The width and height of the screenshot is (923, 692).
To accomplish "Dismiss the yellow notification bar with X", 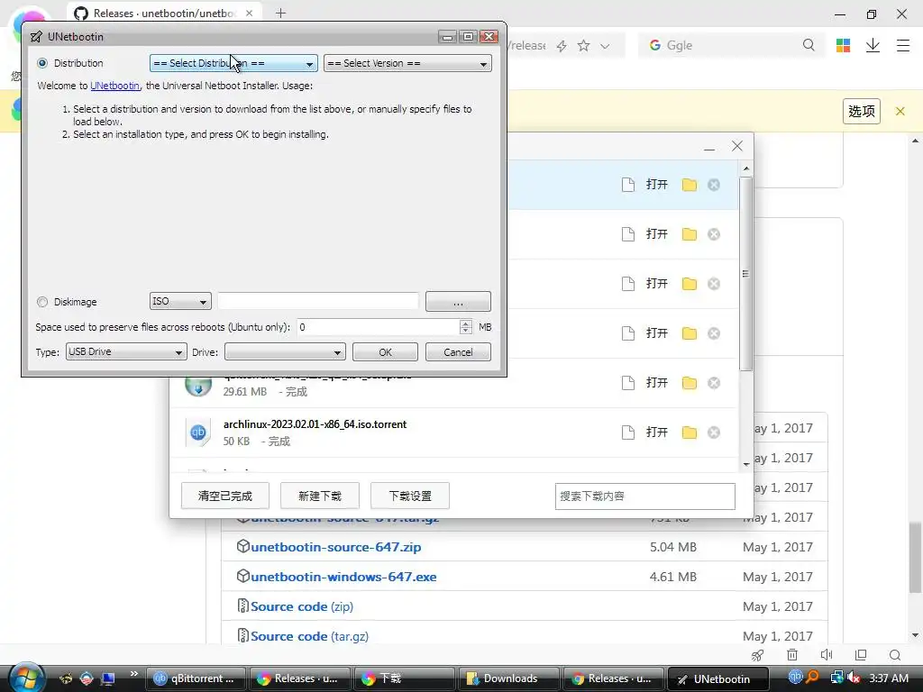I will click(x=900, y=111).
